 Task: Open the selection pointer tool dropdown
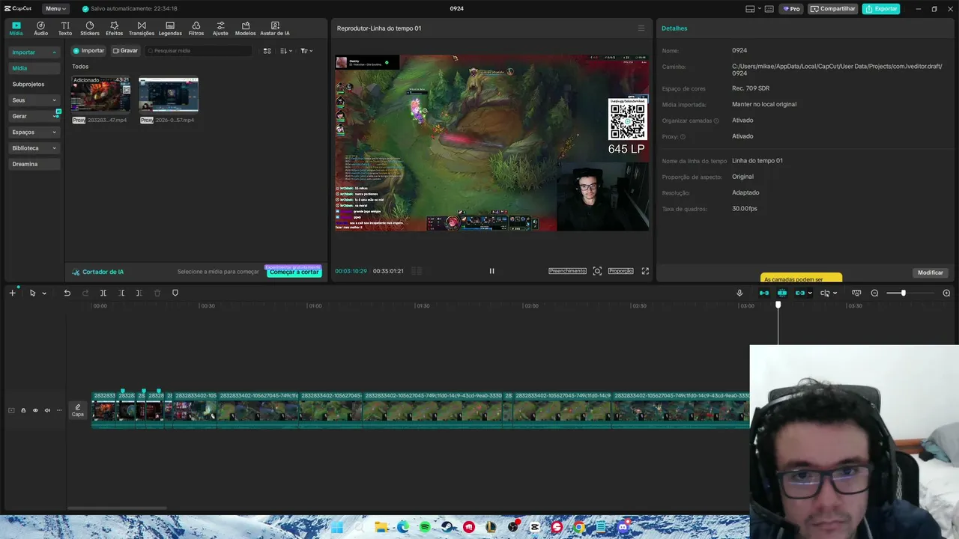pyautogui.click(x=43, y=293)
